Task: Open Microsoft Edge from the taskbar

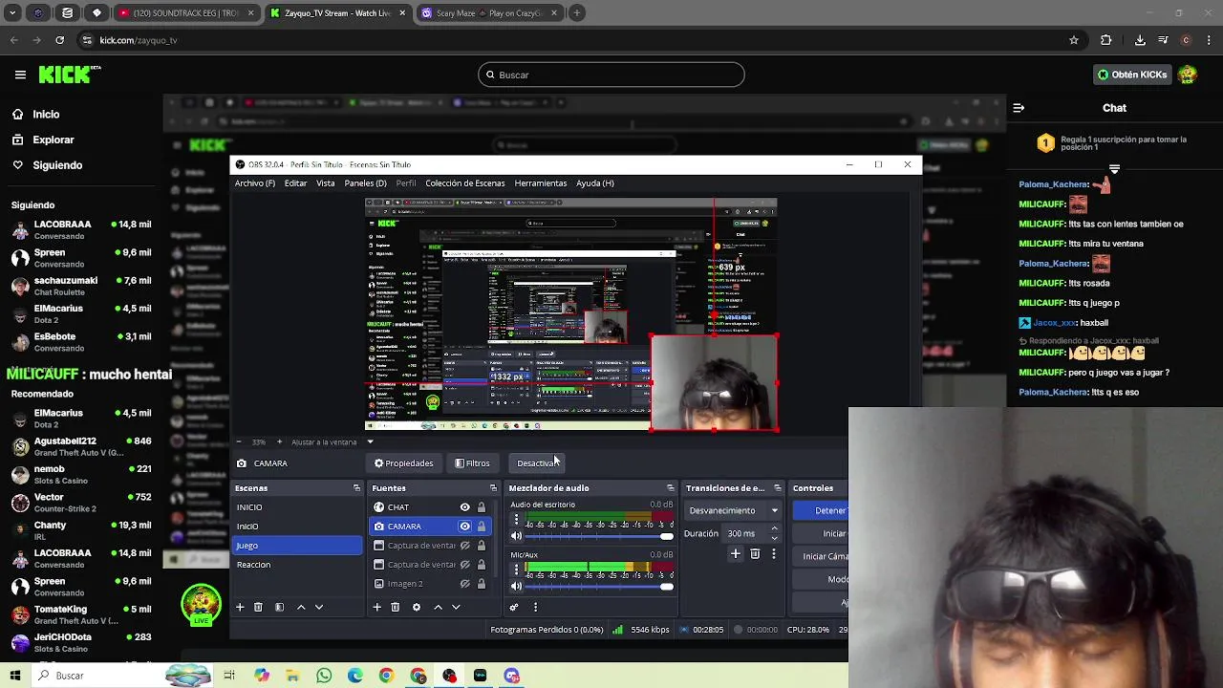Action: click(x=355, y=676)
